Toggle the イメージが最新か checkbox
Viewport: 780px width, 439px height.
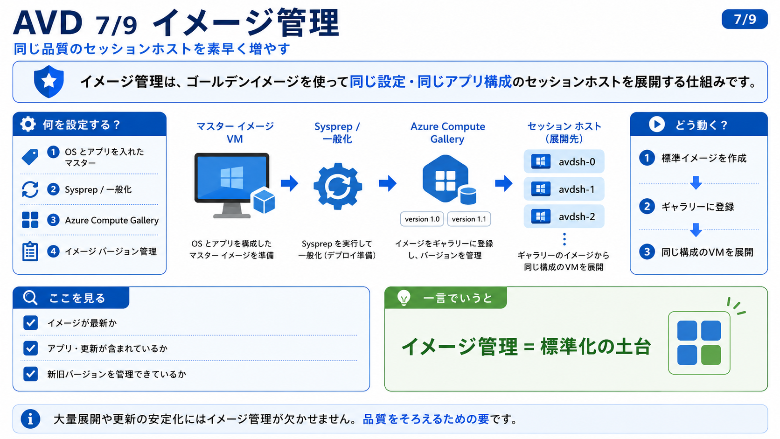[x=31, y=323]
